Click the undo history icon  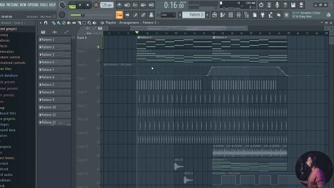[x=261, y=5]
